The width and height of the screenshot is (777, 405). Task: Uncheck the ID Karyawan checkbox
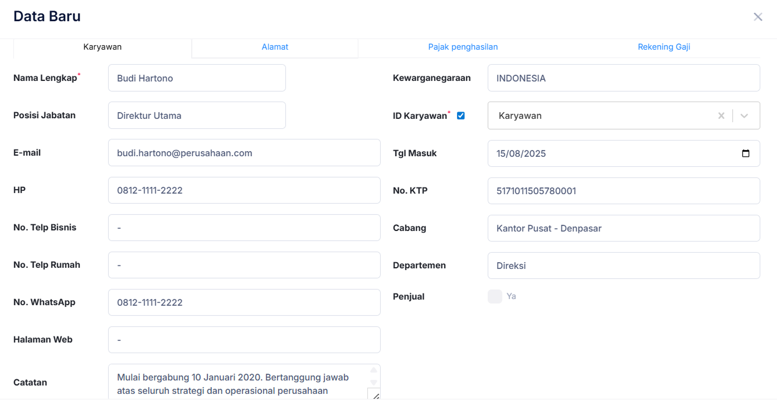(x=460, y=115)
